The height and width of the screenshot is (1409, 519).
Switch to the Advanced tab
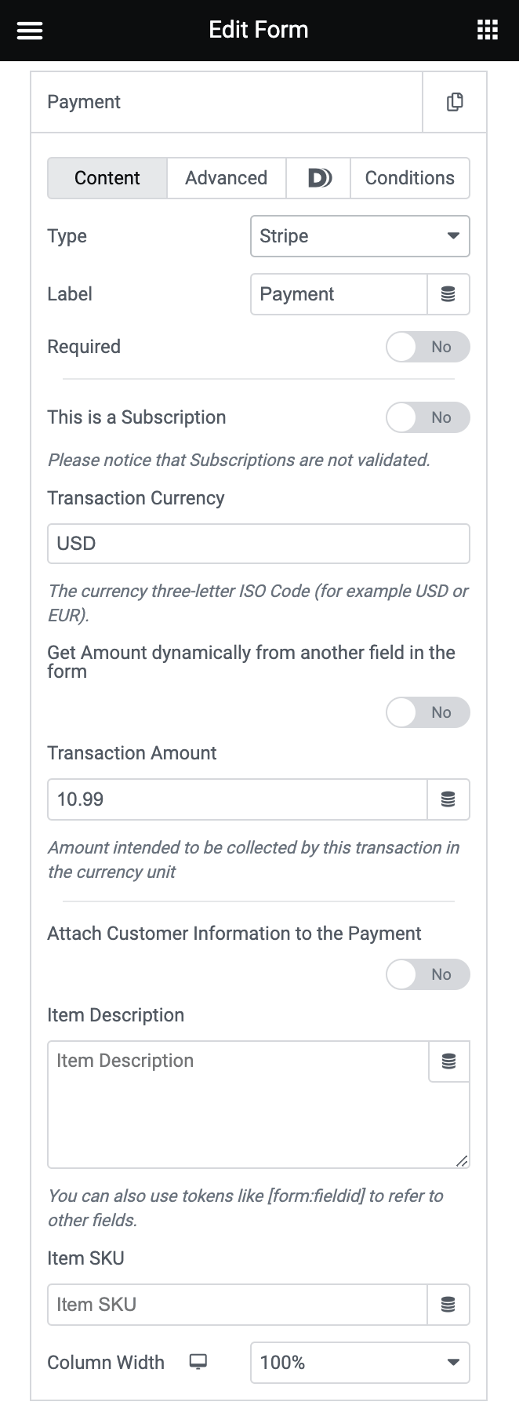click(226, 178)
